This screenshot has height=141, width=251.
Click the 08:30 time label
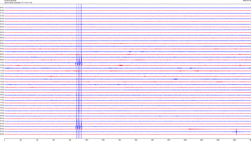[x=2, y=54]
